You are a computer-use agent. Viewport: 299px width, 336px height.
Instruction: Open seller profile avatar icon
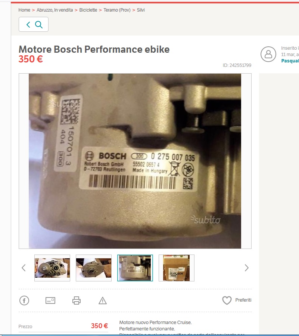pyautogui.click(x=268, y=54)
